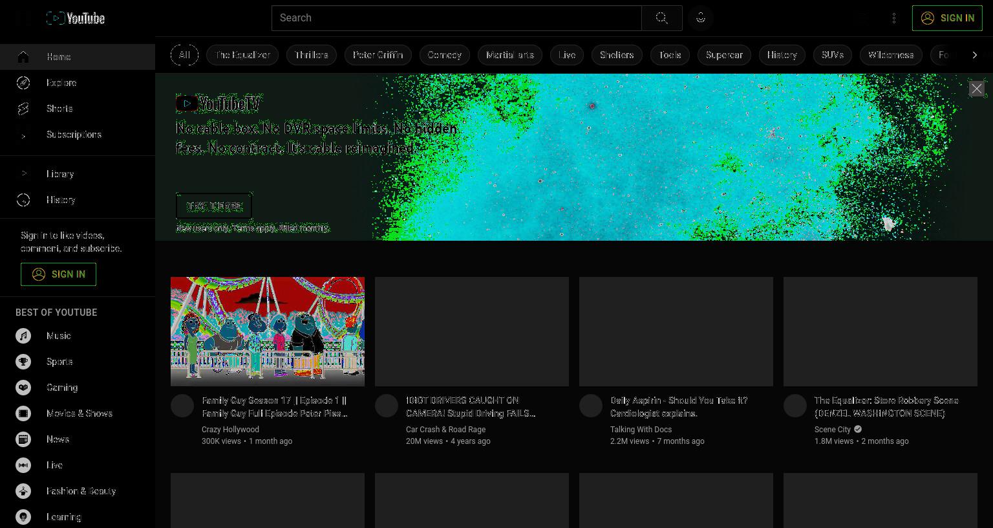Select the Shelters filter chip
993x528 pixels.
tap(617, 55)
